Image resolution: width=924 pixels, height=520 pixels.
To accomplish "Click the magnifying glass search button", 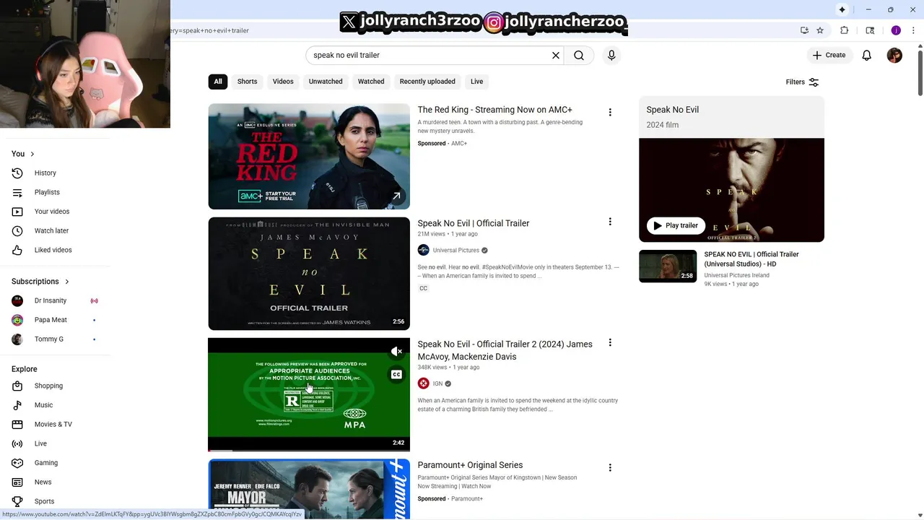I will 579,55.
